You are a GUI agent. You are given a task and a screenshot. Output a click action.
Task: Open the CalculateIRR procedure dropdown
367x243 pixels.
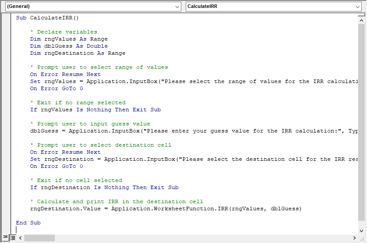point(273,7)
